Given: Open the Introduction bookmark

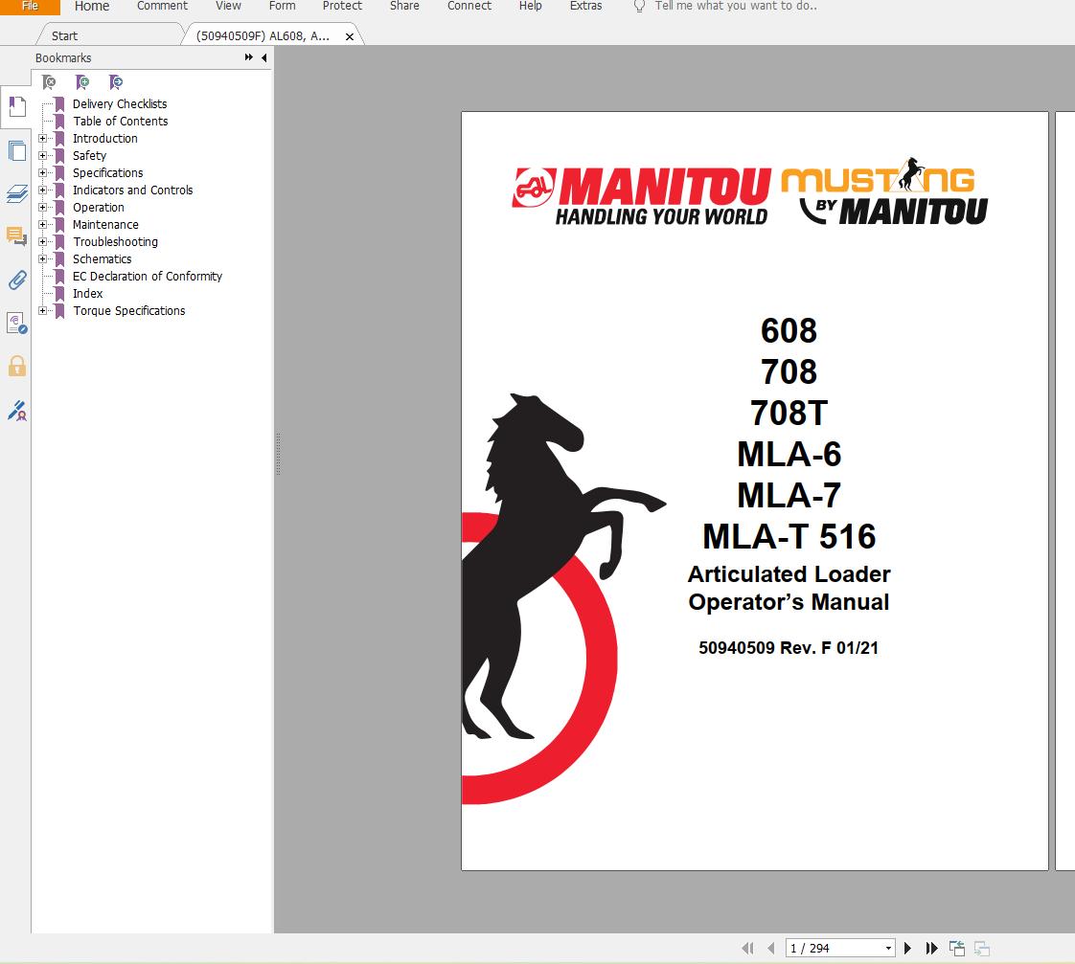Looking at the screenshot, I should [x=104, y=139].
